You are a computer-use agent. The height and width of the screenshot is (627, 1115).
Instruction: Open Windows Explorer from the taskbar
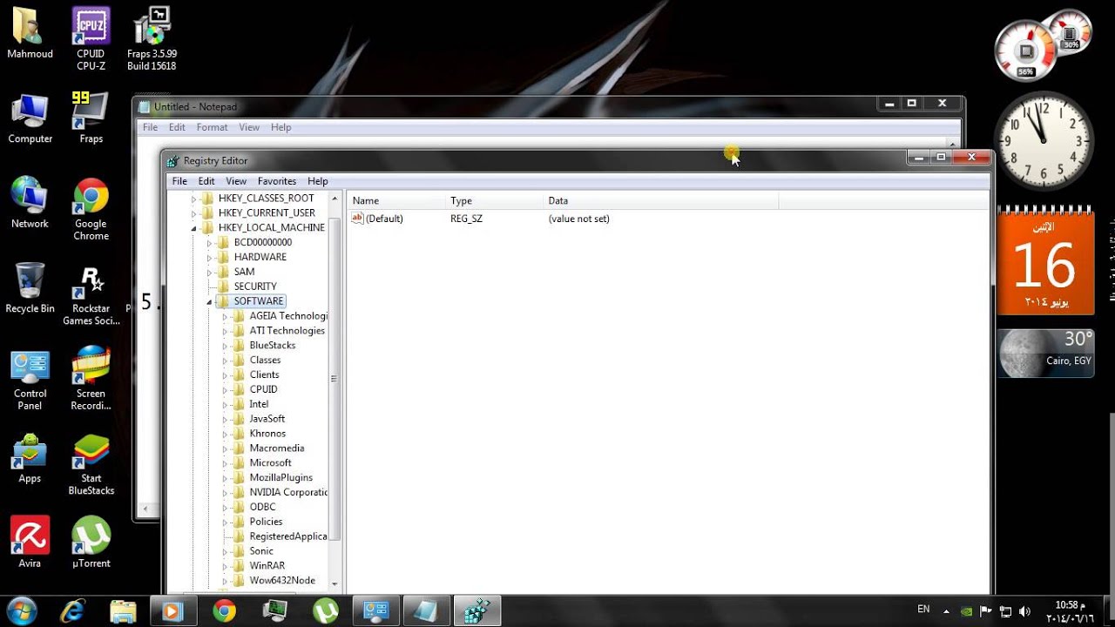click(x=123, y=610)
